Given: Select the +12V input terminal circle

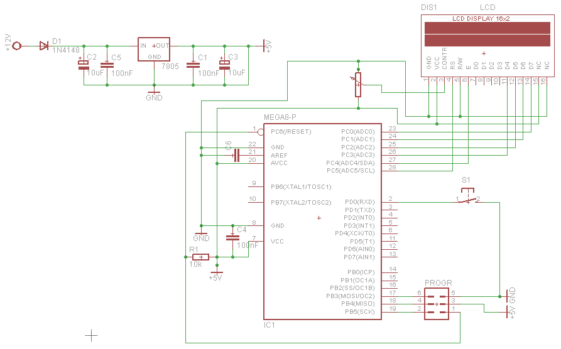Looking at the screenshot, I should pos(16,46).
